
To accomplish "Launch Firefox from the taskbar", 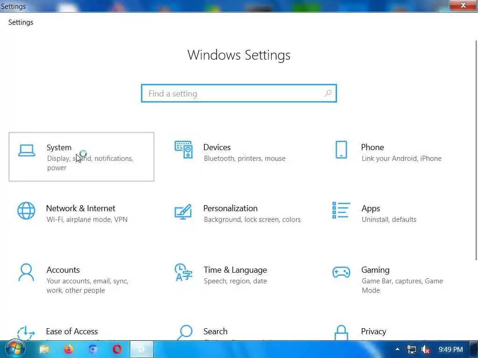I will coord(69,349).
